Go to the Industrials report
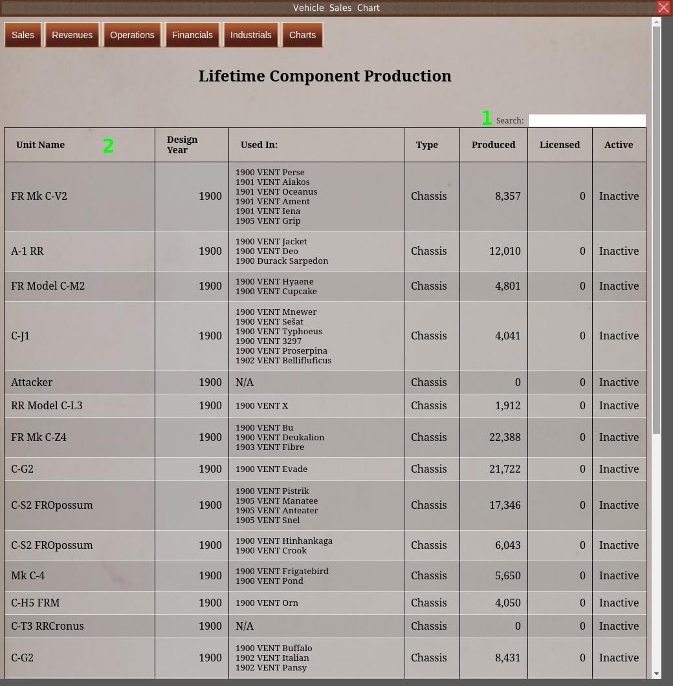 tap(250, 35)
